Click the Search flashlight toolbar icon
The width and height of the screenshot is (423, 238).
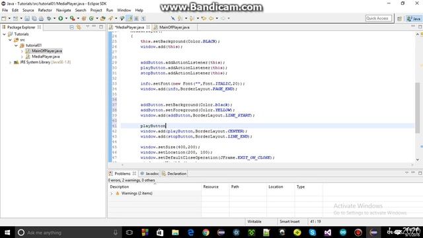(111, 19)
